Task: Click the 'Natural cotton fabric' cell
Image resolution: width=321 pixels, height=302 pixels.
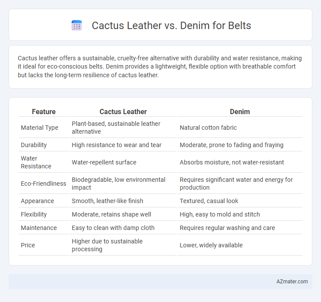Action: point(240,128)
